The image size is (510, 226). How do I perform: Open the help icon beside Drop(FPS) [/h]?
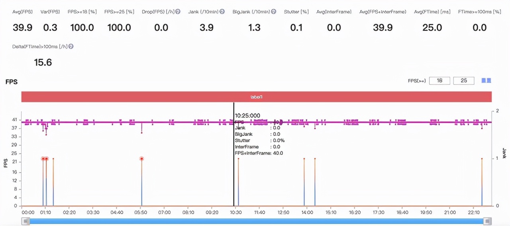point(178,12)
